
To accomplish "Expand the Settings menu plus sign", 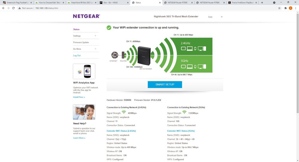I will [95, 36].
